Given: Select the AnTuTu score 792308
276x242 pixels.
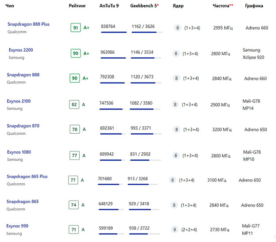Looking at the screenshot, I should click(107, 77).
